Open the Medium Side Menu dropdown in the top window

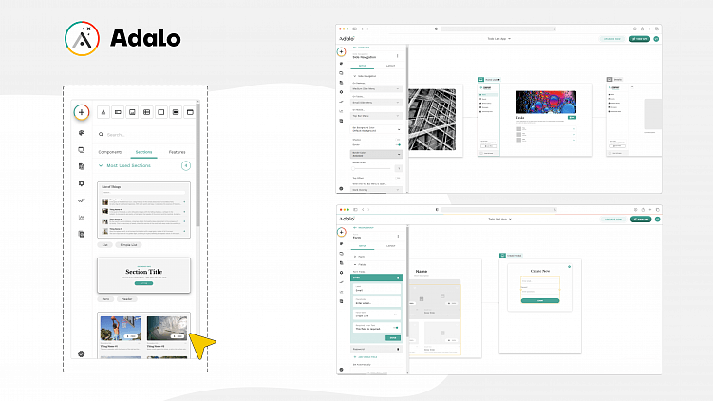point(376,88)
